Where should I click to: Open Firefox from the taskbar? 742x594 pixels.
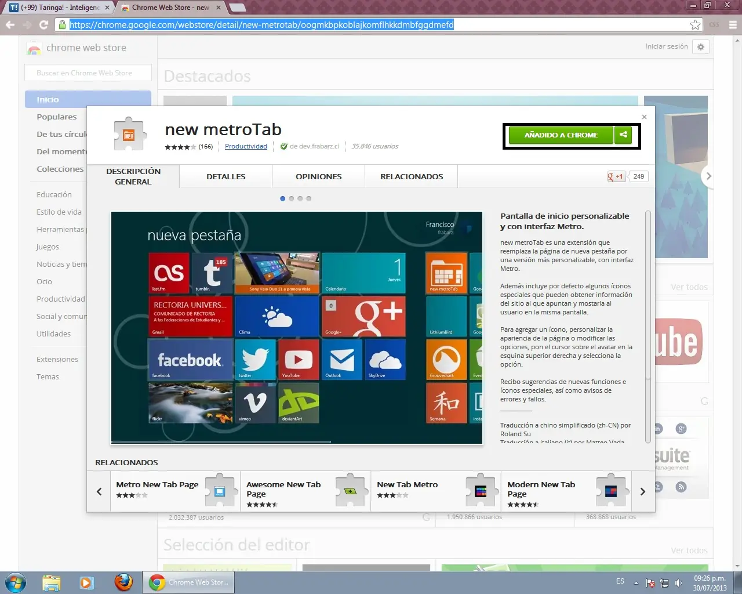pos(123,582)
